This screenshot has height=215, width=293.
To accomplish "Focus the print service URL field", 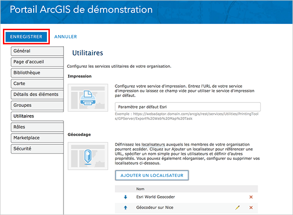I will pyautogui.click(x=188, y=107).
